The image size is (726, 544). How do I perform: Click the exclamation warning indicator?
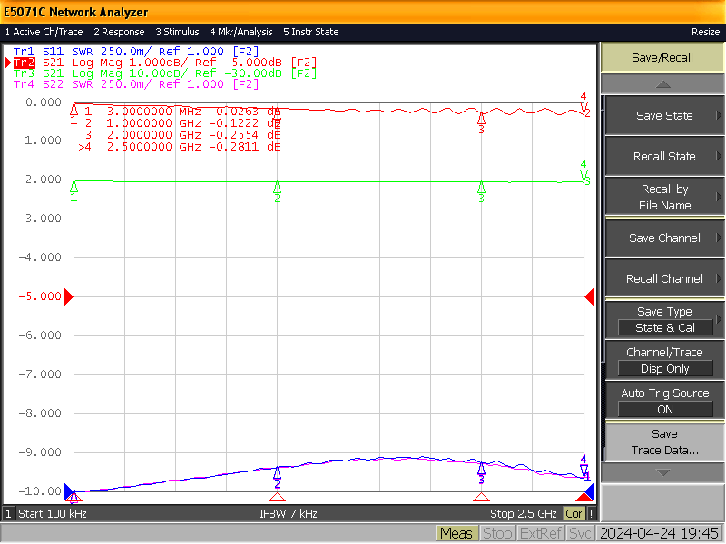tap(592, 514)
